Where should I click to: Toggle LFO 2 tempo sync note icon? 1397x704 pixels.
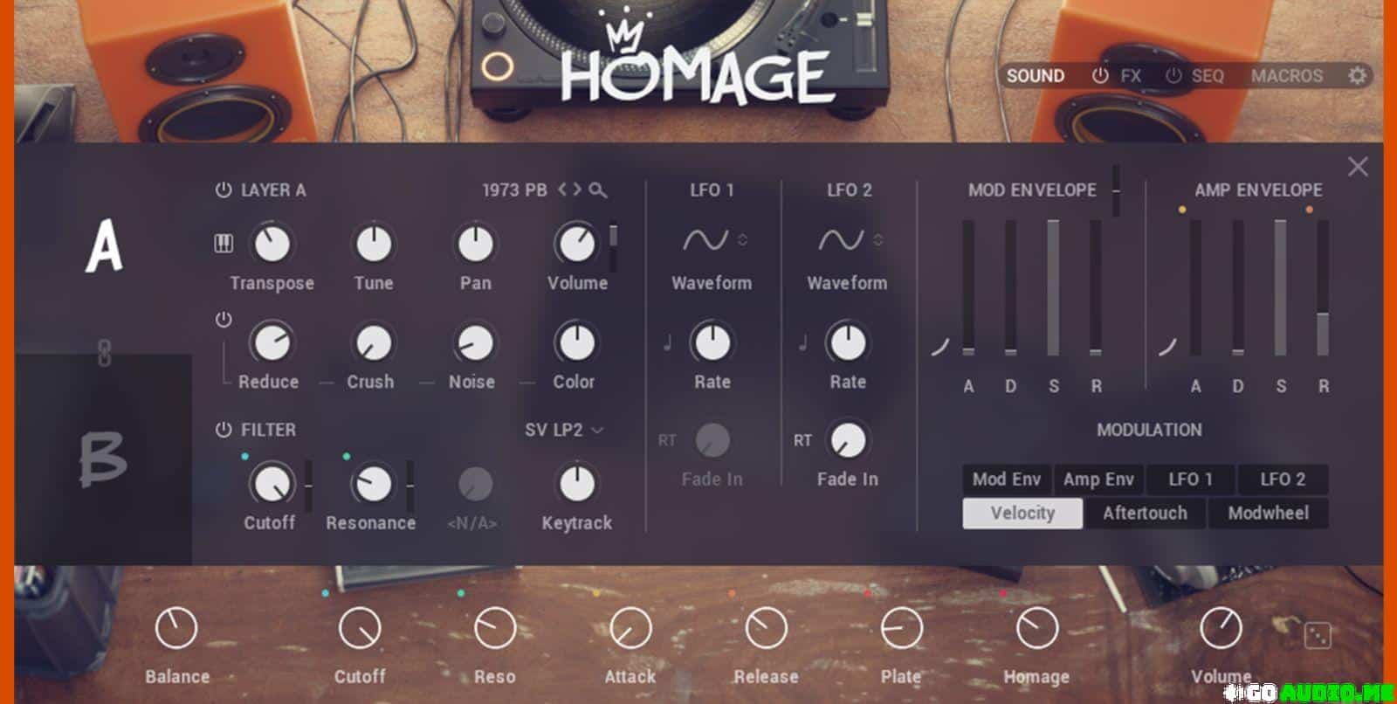802,342
